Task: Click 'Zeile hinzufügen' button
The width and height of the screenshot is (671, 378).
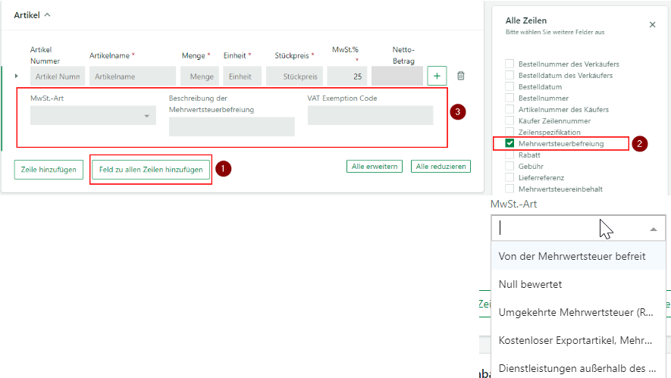Action: coord(49,170)
